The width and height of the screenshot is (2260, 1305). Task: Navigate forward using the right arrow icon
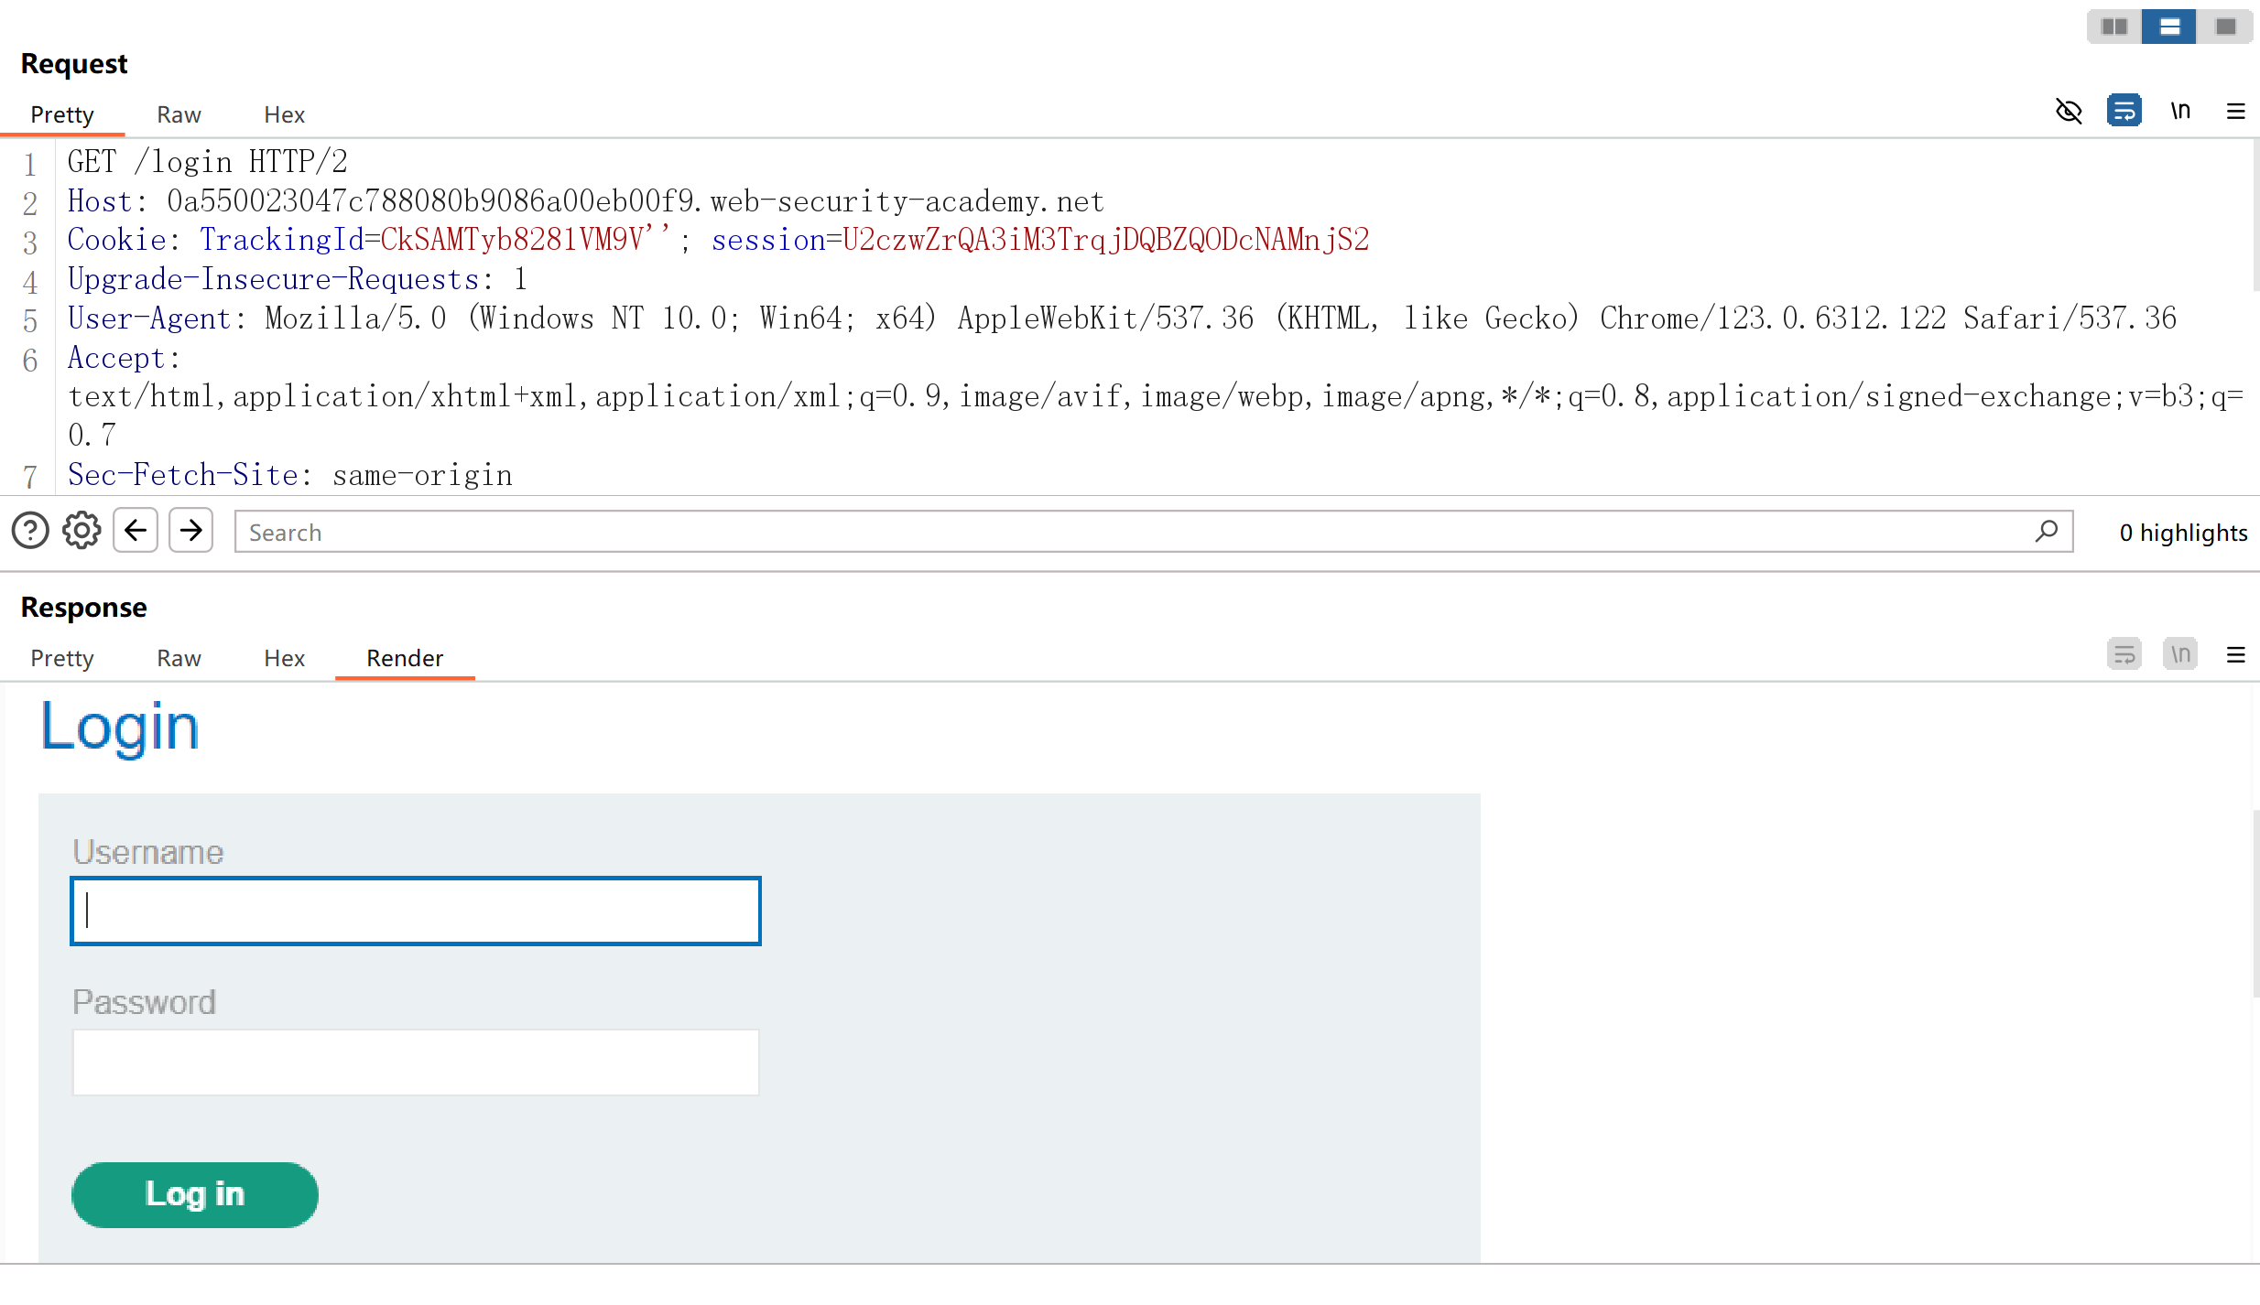[191, 533]
